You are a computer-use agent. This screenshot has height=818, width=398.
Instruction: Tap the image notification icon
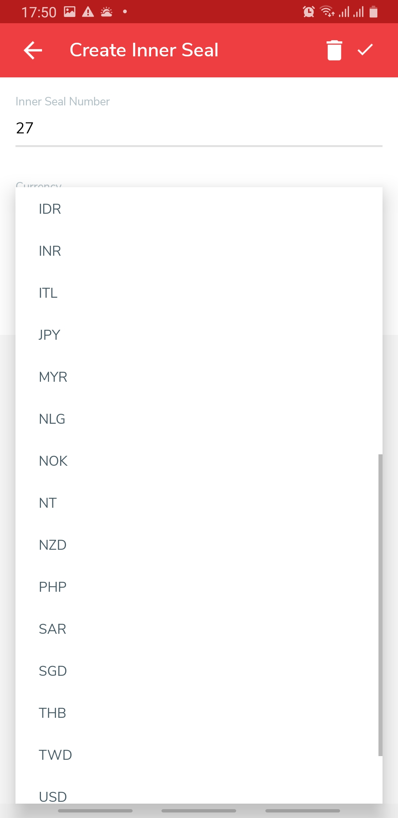70,12
